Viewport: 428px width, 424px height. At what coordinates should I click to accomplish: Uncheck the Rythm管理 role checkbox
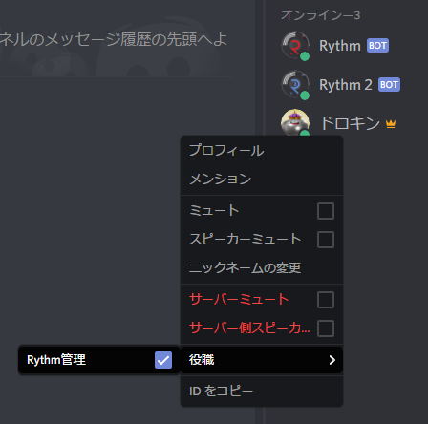(163, 360)
